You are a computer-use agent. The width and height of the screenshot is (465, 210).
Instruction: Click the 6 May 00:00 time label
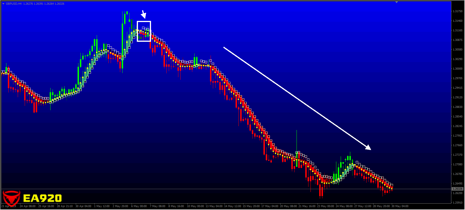pos(139,206)
